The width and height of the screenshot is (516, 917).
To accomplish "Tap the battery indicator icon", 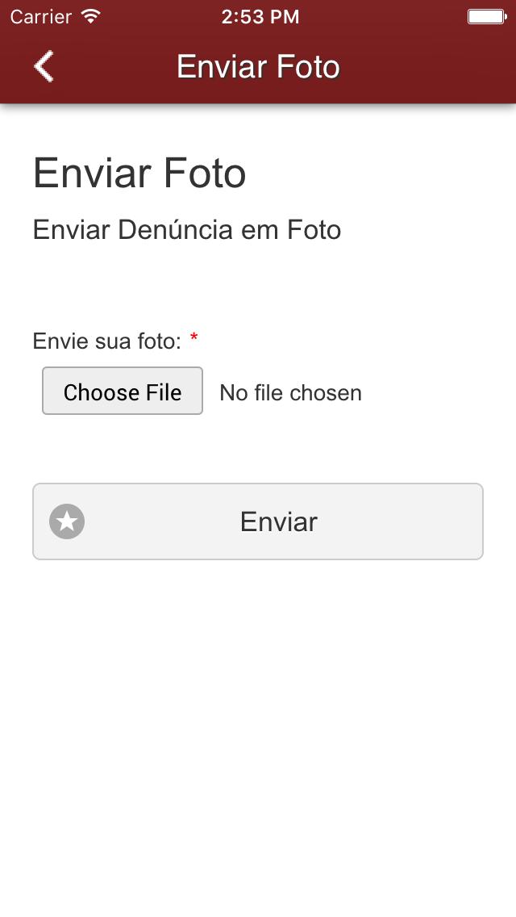I will (x=487, y=16).
